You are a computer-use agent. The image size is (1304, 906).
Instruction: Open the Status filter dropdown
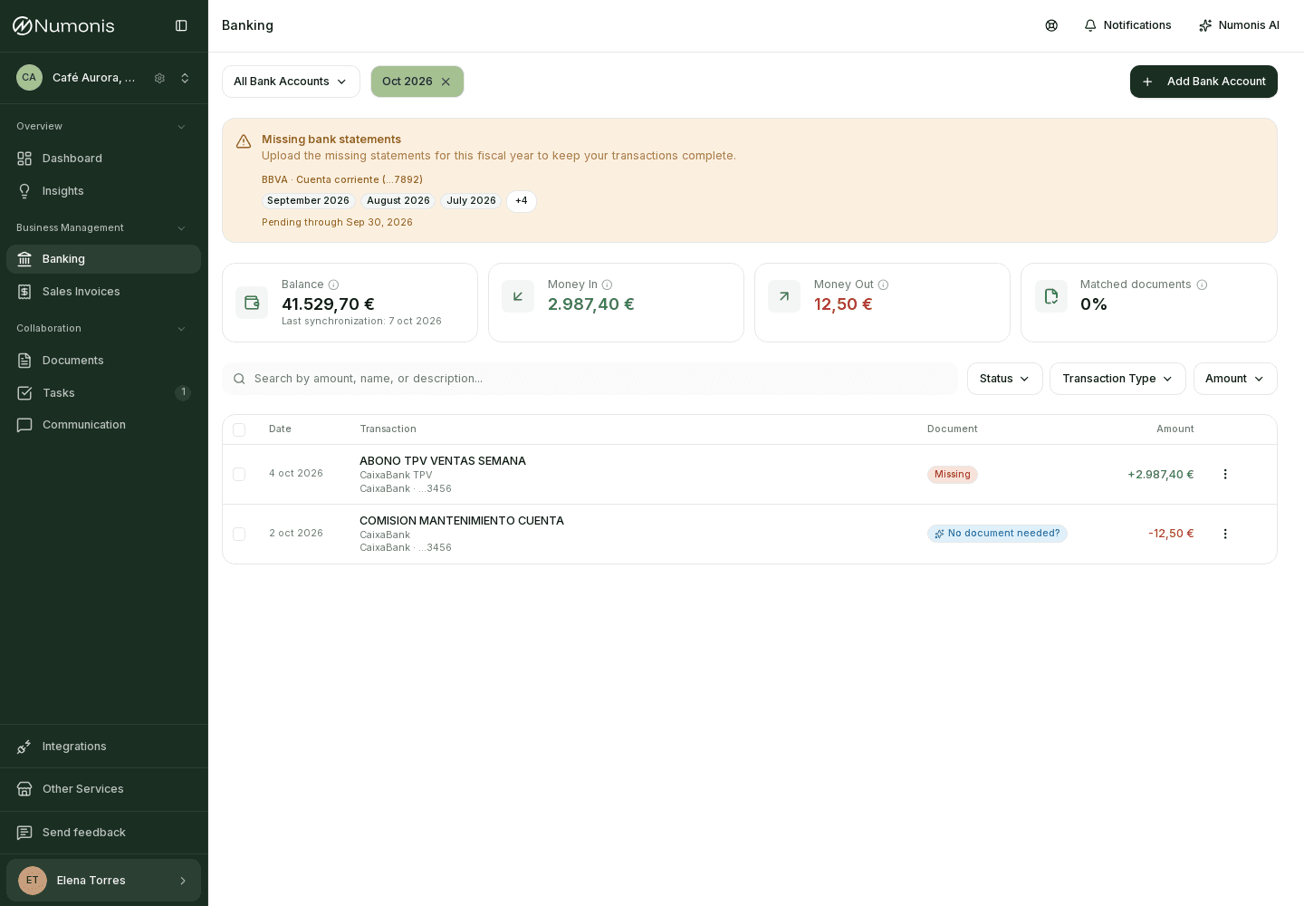(1005, 379)
